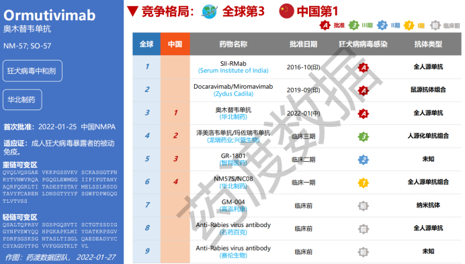Click the 临床三期 status cell

[303, 136]
